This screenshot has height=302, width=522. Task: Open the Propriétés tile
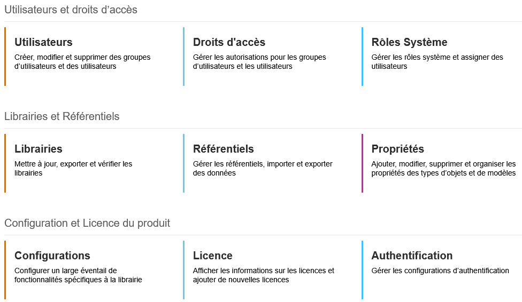[x=398, y=149]
